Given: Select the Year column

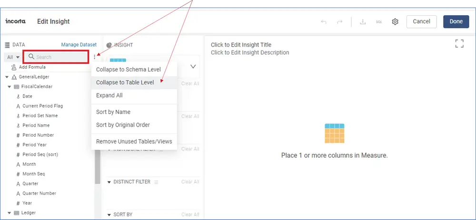Looking at the screenshot, I should pos(27,203).
